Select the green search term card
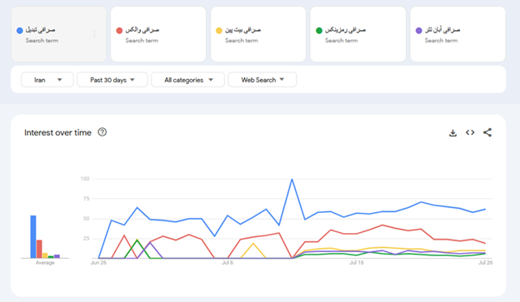520x302 pixels. [x=357, y=34]
